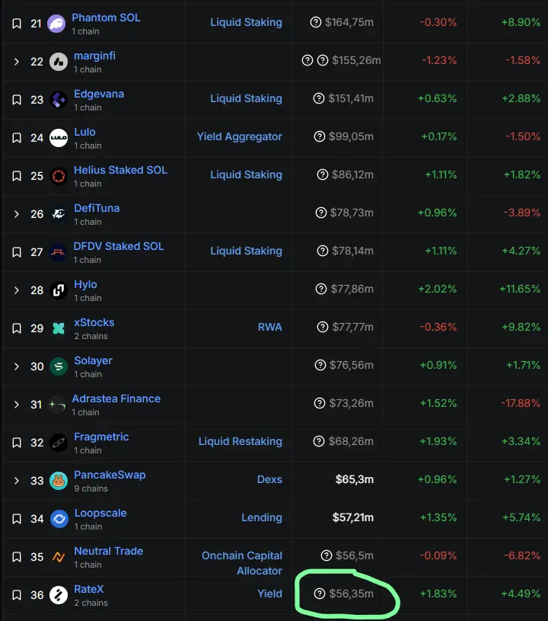Click the xStocks X logo

point(59,328)
